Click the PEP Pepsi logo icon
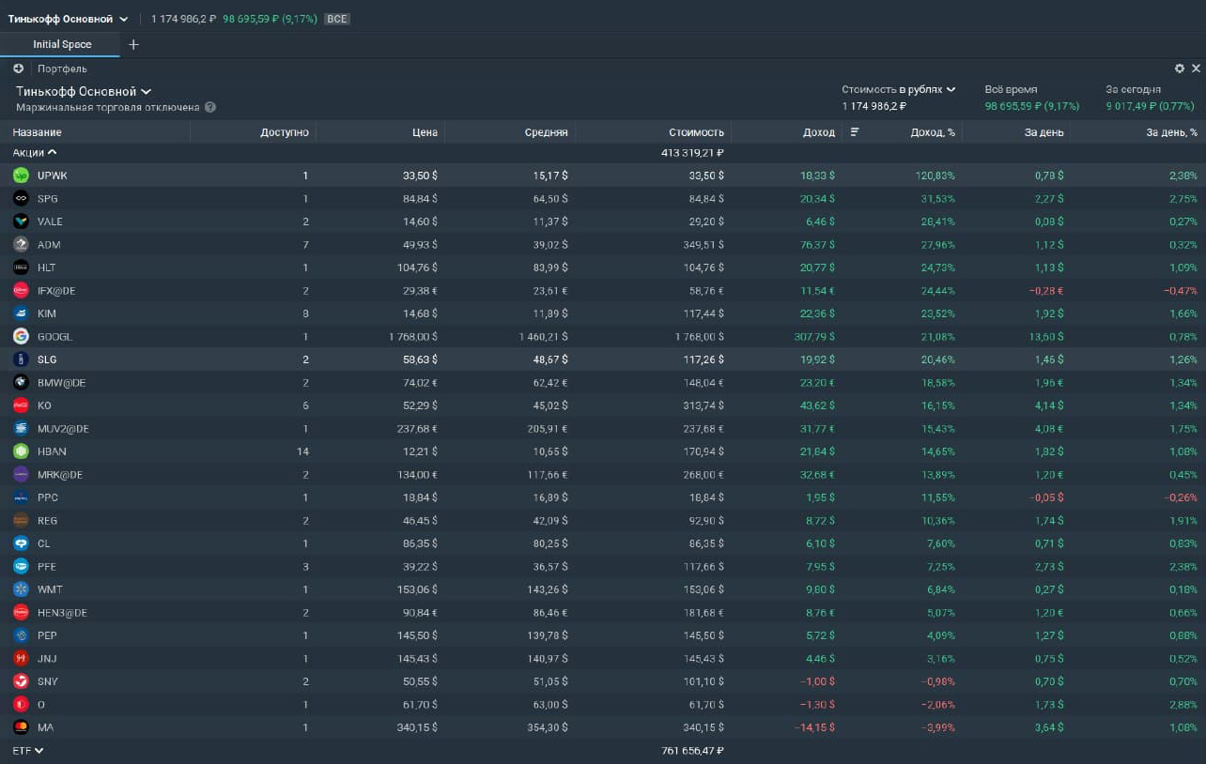Screen dimensions: 1206x764 (21, 635)
